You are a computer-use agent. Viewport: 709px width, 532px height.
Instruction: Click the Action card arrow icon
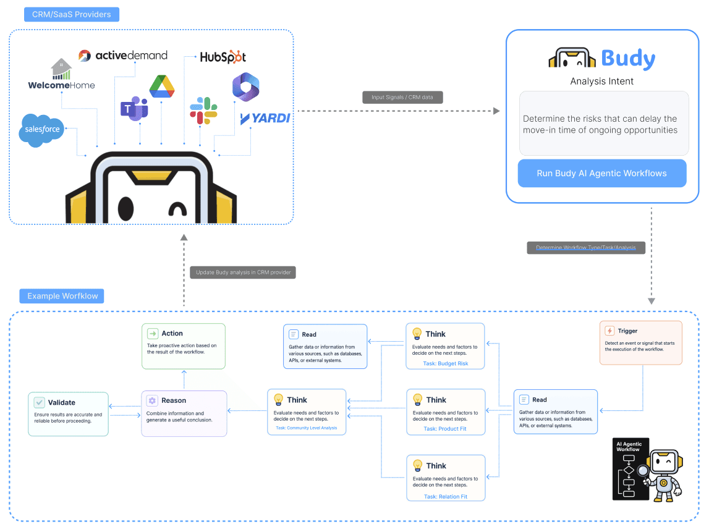153,334
